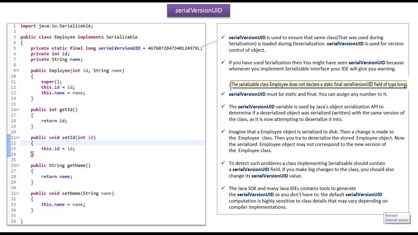Click the 'super();' call
Screen dimensions: 418x235
tap(52, 82)
